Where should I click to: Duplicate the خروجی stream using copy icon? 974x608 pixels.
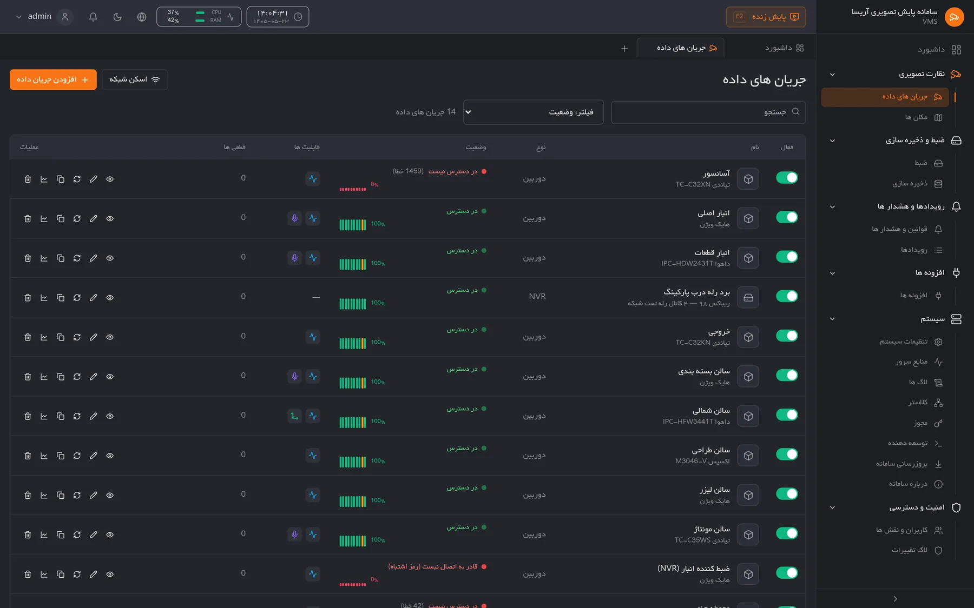(x=61, y=337)
